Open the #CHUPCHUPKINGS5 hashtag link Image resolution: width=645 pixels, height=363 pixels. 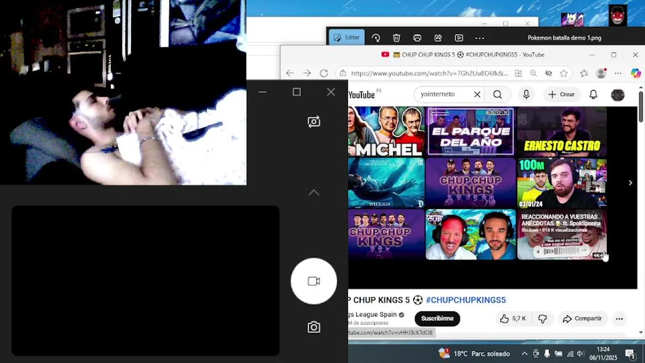point(466,300)
